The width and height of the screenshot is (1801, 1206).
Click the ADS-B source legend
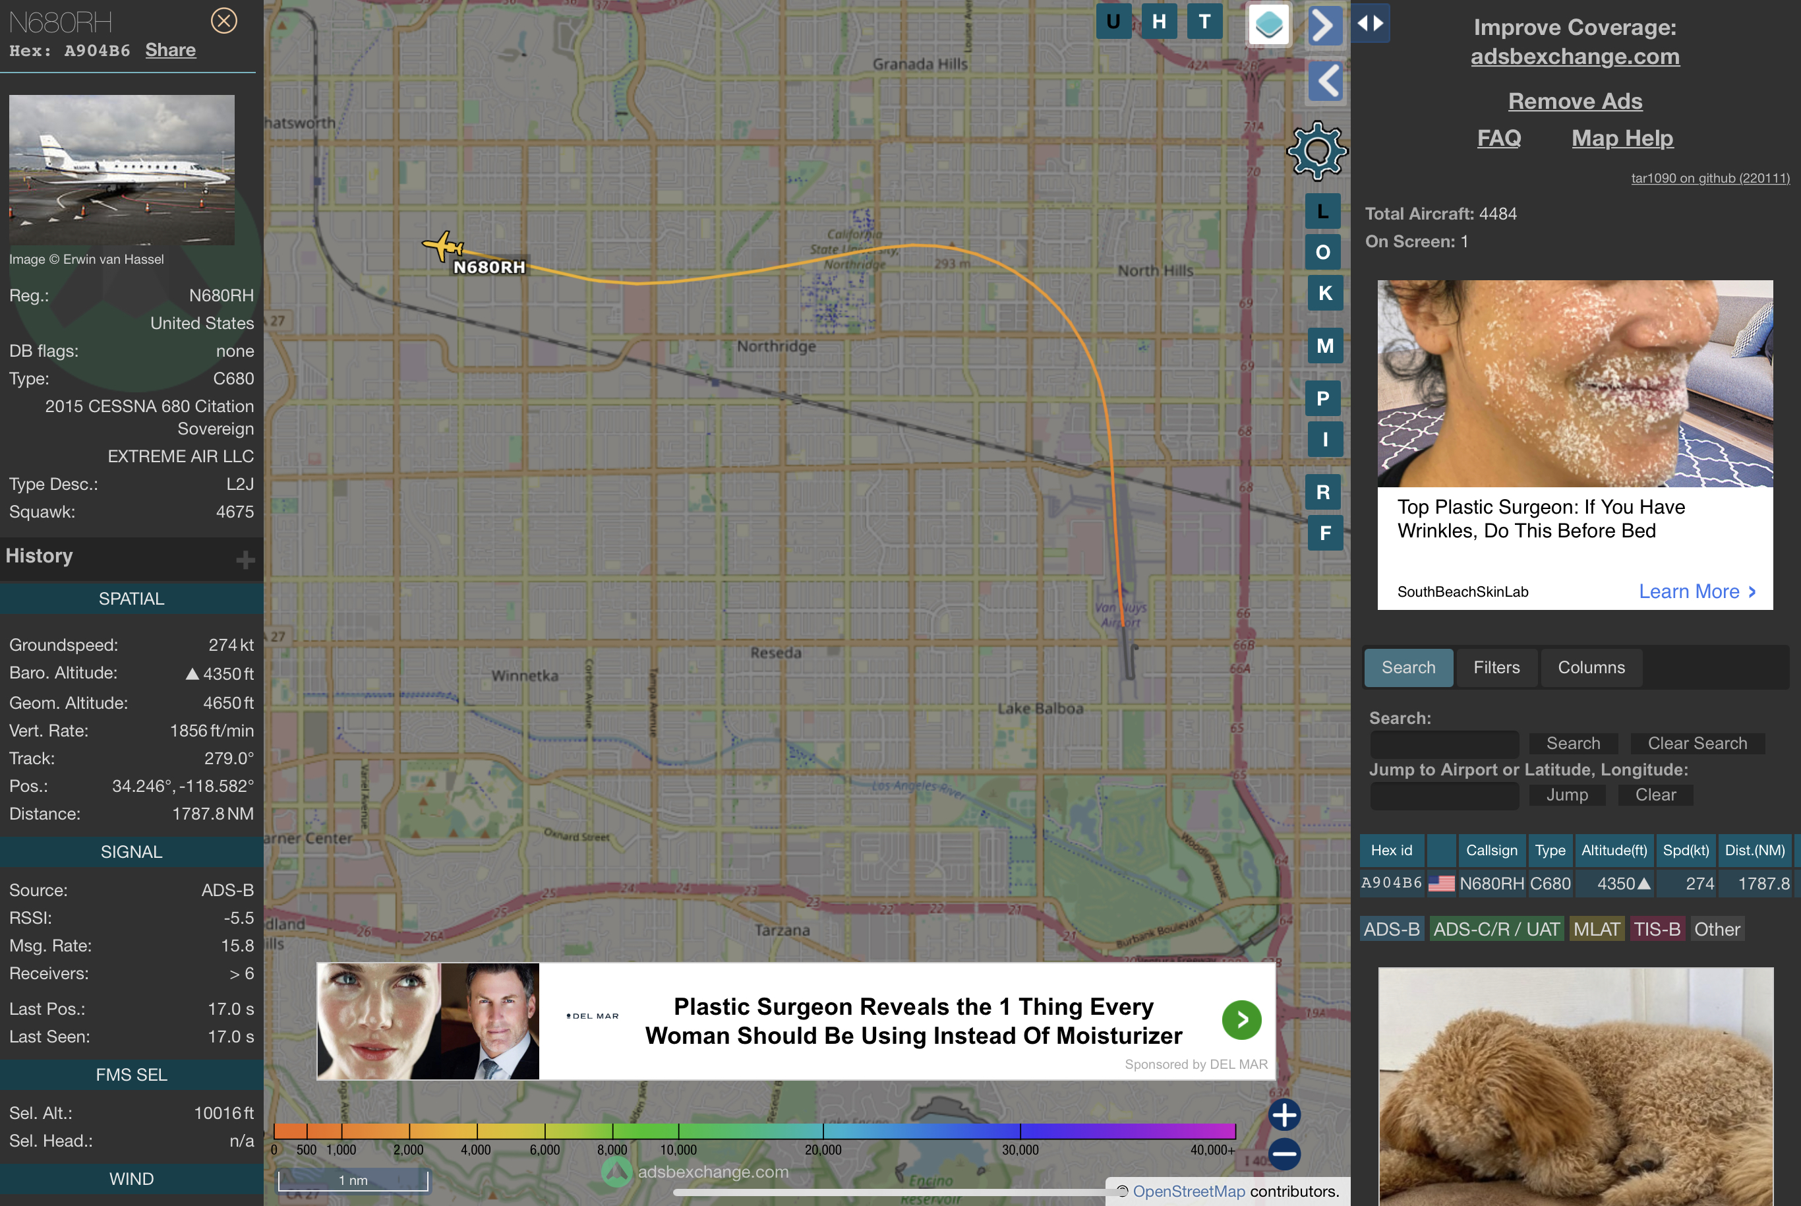point(1391,930)
